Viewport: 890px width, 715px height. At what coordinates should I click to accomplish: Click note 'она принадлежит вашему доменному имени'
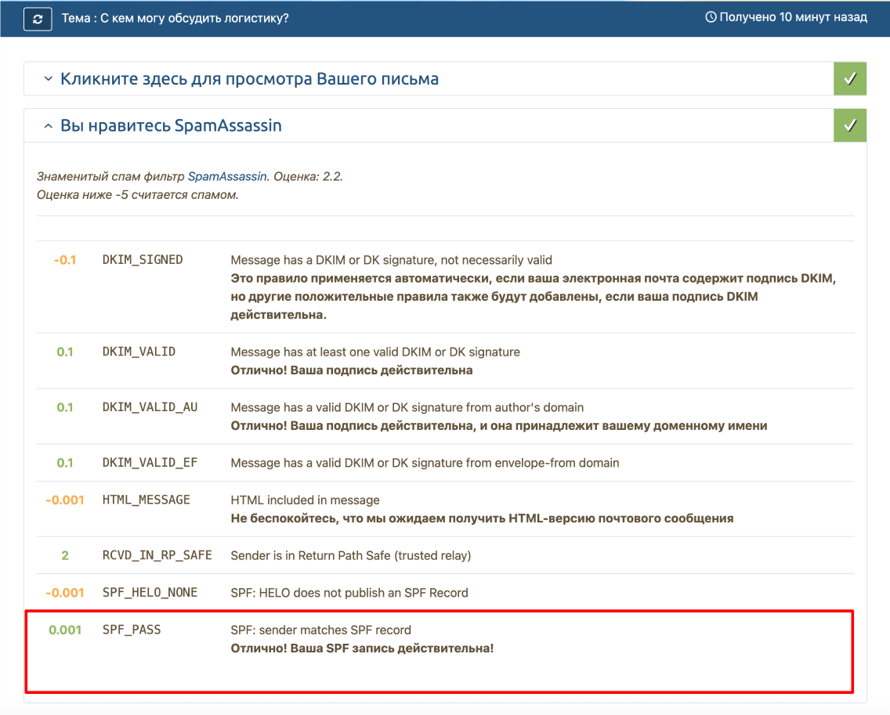[x=499, y=425]
